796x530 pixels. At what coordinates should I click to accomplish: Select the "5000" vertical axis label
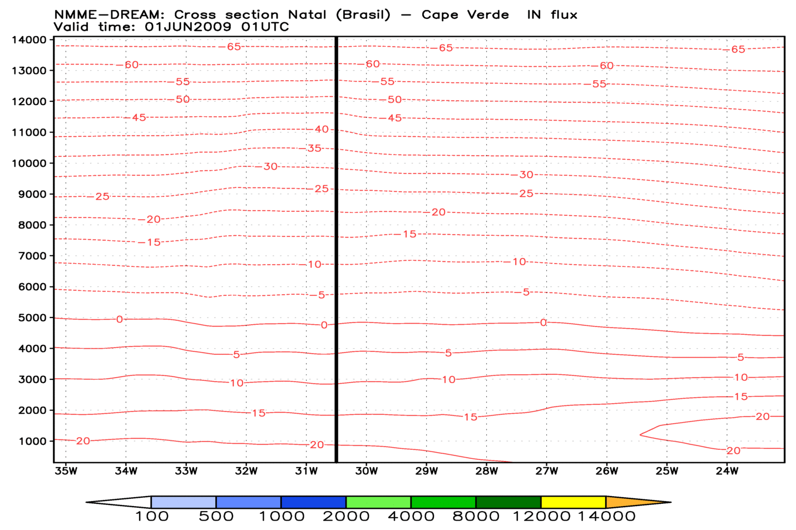click(33, 318)
